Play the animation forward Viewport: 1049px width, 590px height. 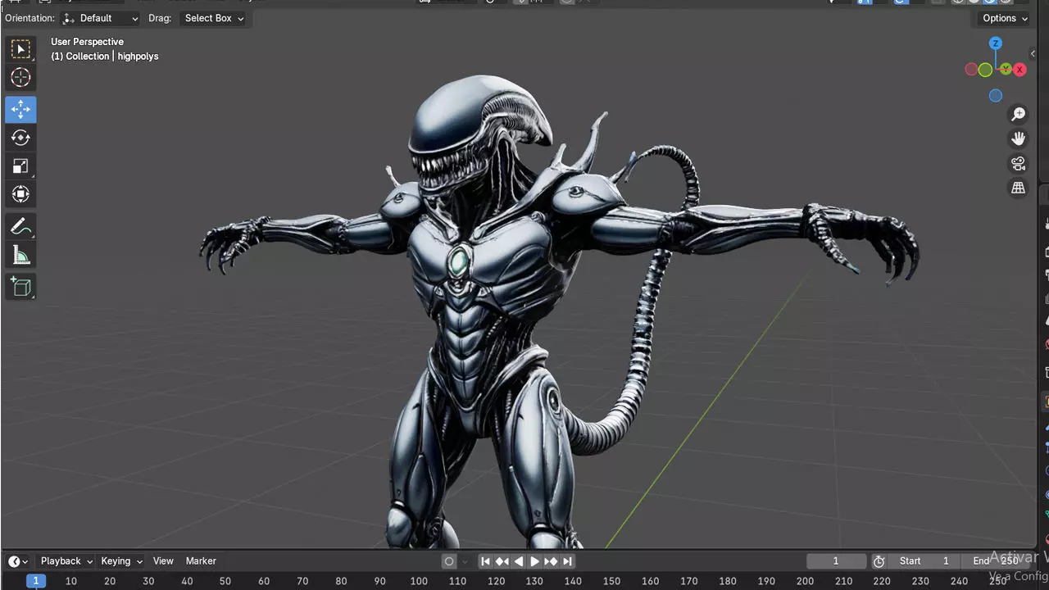pyautogui.click(x=534, y=561)
